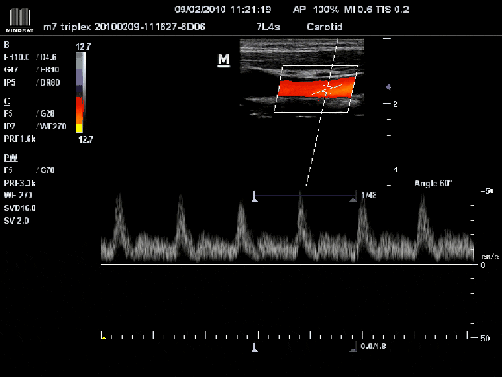Select the PW mode parameter heading

10,158
